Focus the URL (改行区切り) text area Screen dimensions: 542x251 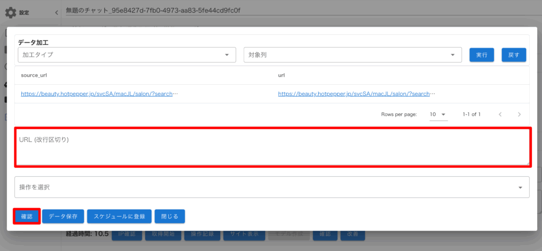pyautogui.click(x=272, y=147)
